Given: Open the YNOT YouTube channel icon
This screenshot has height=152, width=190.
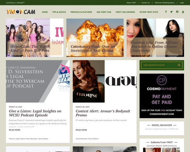Looking at the screenshot, I should 183,12.
